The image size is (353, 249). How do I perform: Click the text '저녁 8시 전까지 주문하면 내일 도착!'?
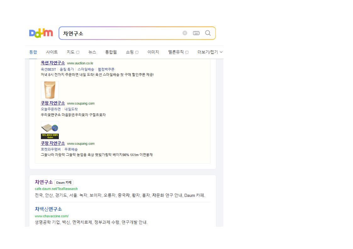click(68, 75)
